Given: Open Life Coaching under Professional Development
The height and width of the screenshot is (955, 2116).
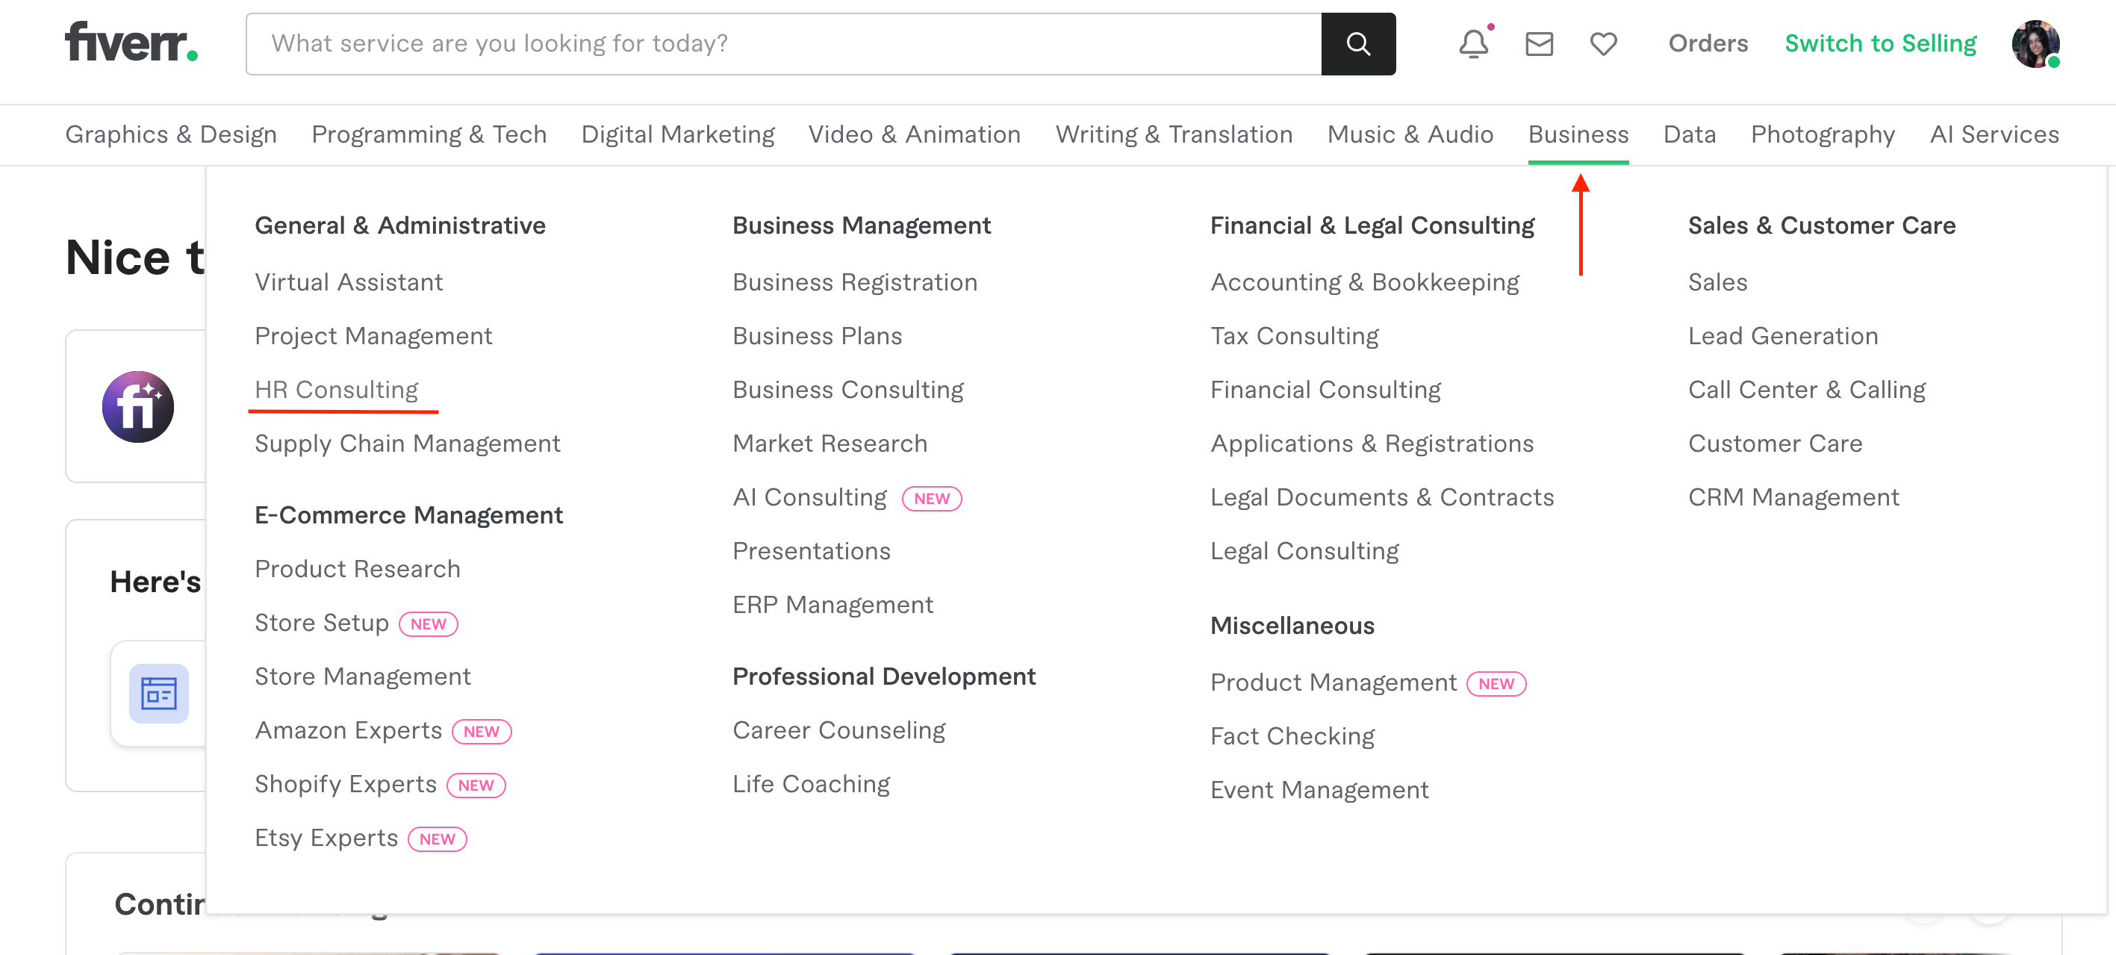Looking at the screenshot, I should tap(810, 783).
